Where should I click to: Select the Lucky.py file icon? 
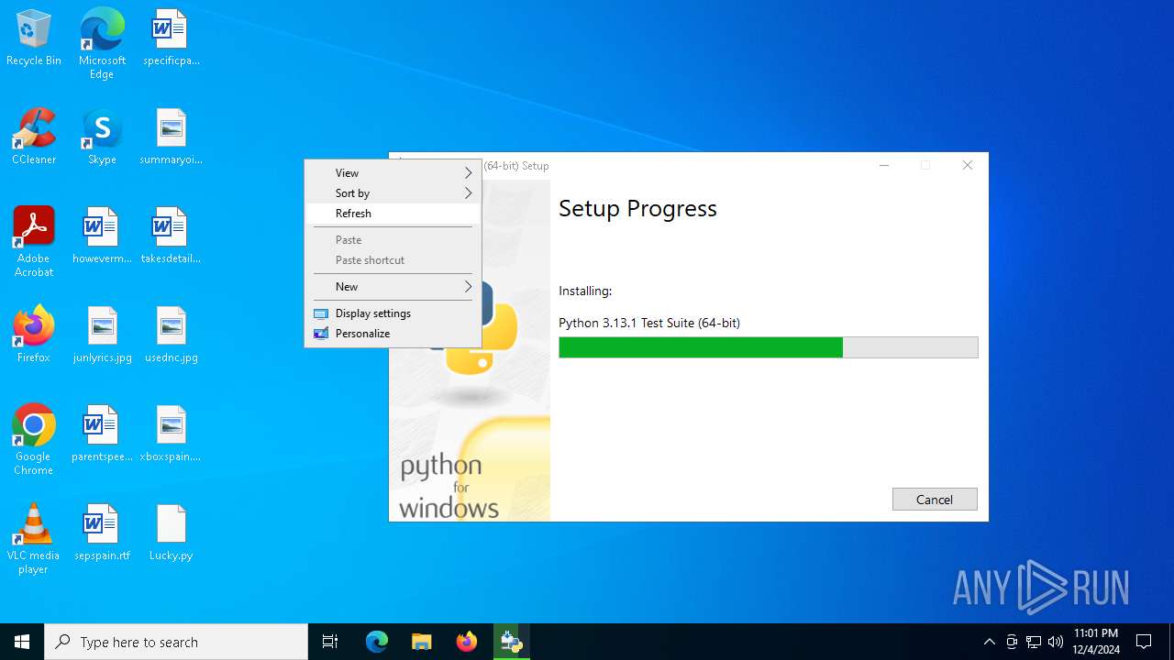(171, 533)
